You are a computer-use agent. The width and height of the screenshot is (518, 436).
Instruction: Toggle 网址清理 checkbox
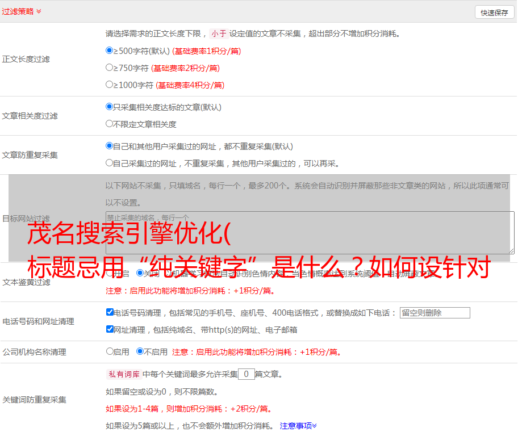110,329
